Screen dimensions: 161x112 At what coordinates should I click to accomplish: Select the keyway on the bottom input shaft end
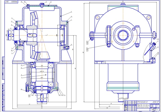[42, 98]
